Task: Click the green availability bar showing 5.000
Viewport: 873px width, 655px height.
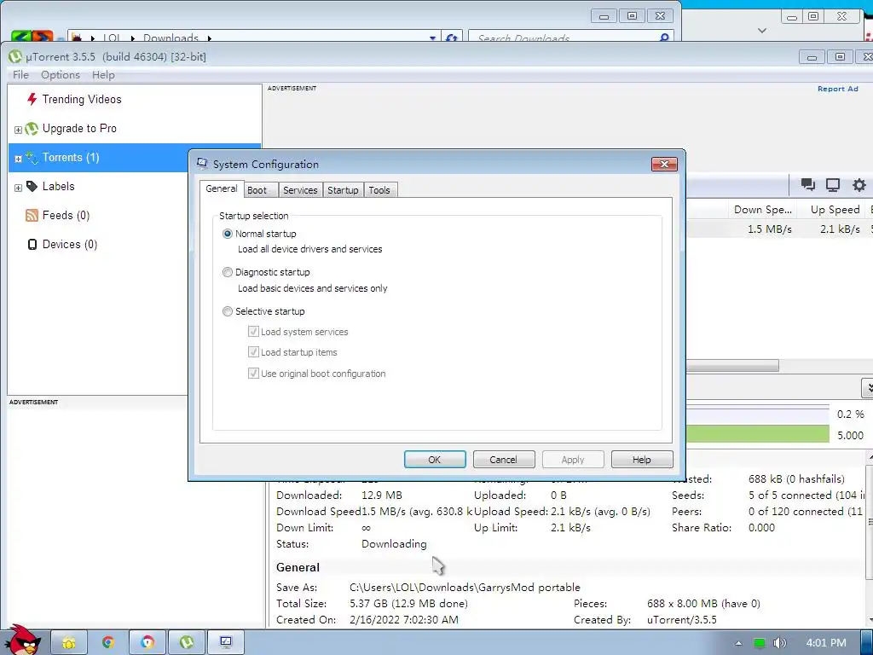Action: pos(757,434)
